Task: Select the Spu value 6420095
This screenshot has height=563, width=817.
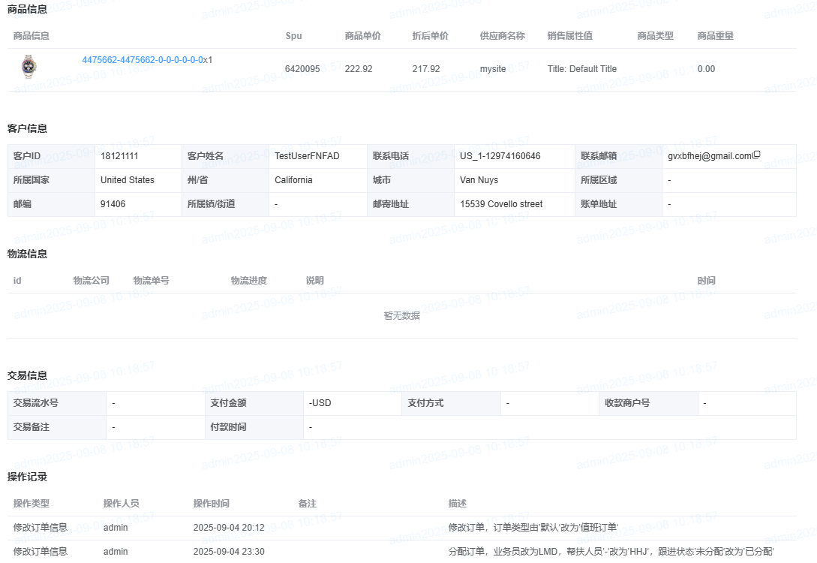Action: [302, 69]
